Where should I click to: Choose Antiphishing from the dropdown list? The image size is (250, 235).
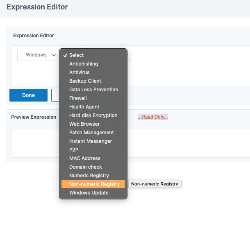93,64
